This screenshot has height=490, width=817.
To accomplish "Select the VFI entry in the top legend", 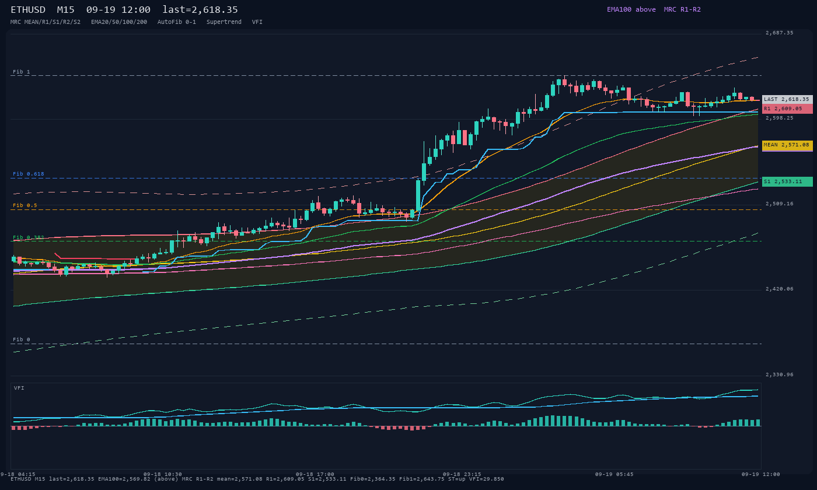I will click(257, 22).
